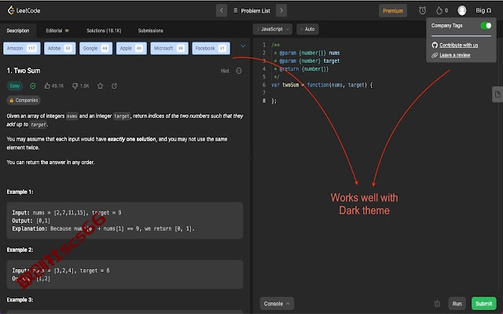Select the Google company tag

[x=96, y=49]
